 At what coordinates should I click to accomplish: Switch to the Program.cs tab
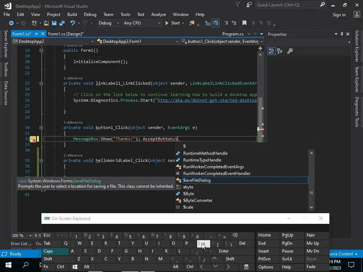coord(233,34)
